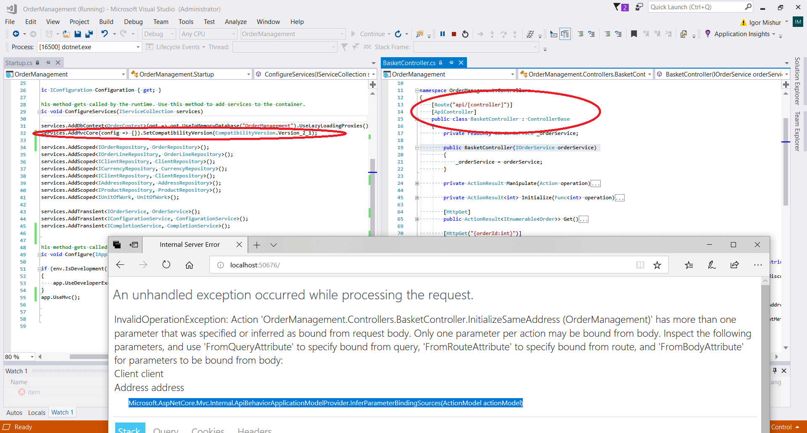The height and width of the screenshot is (433, 807).
Task: Click the Application Insights lightbulb icon
Action: [x=708, y=34]
